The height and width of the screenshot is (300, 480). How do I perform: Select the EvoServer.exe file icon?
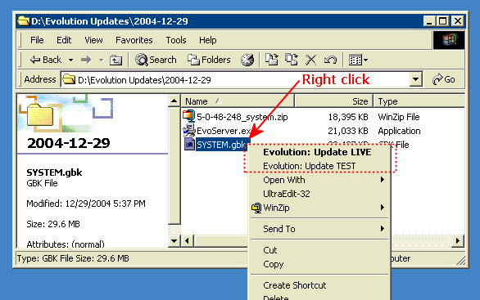click(x=189, y=131)
